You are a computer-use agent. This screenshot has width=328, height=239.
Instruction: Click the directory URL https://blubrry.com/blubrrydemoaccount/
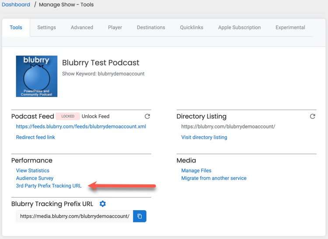[x=228, y=126]
